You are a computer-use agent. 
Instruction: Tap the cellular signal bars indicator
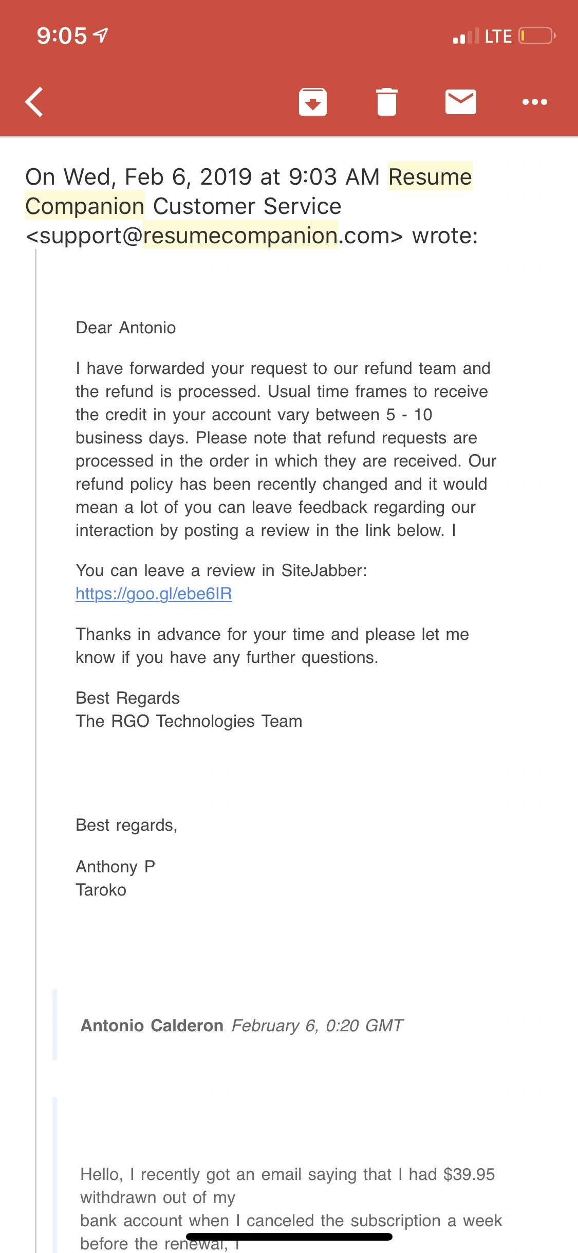[465, 36]
